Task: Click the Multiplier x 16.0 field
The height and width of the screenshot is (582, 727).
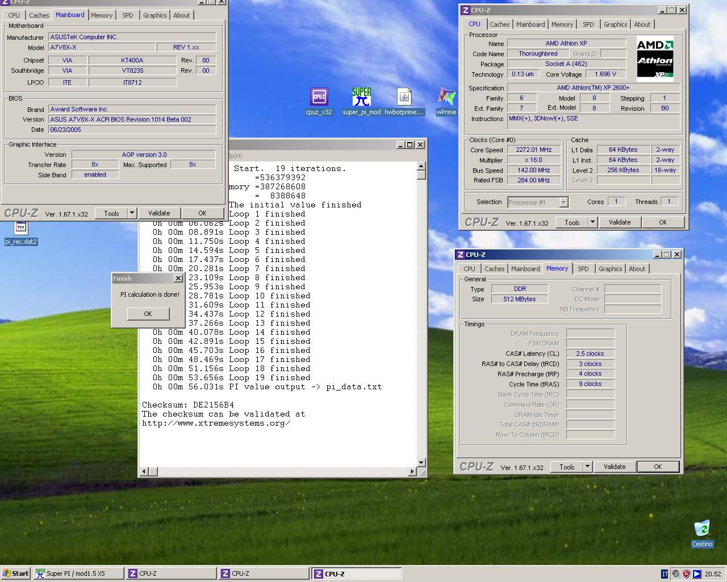Action: tap(534, 160)
